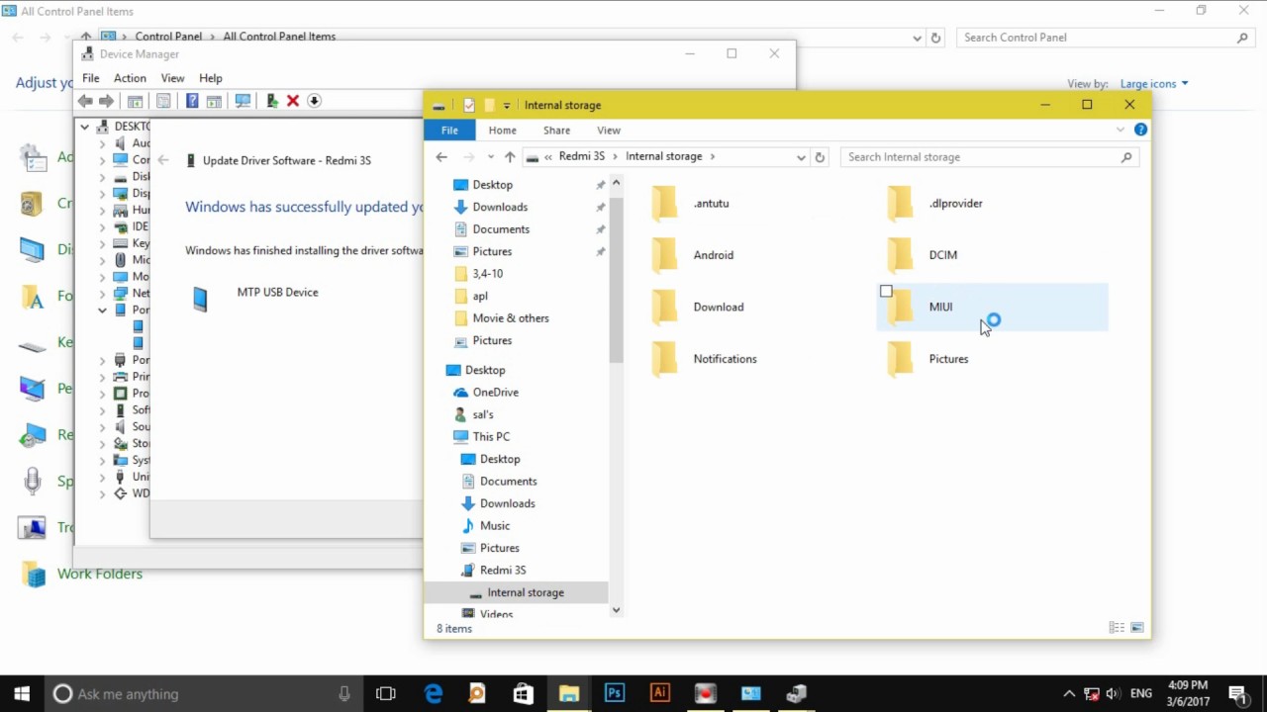The image size is (1267, 712).
Task: Click Forward arrow in Device Manager toolbar
Action: 106,101
